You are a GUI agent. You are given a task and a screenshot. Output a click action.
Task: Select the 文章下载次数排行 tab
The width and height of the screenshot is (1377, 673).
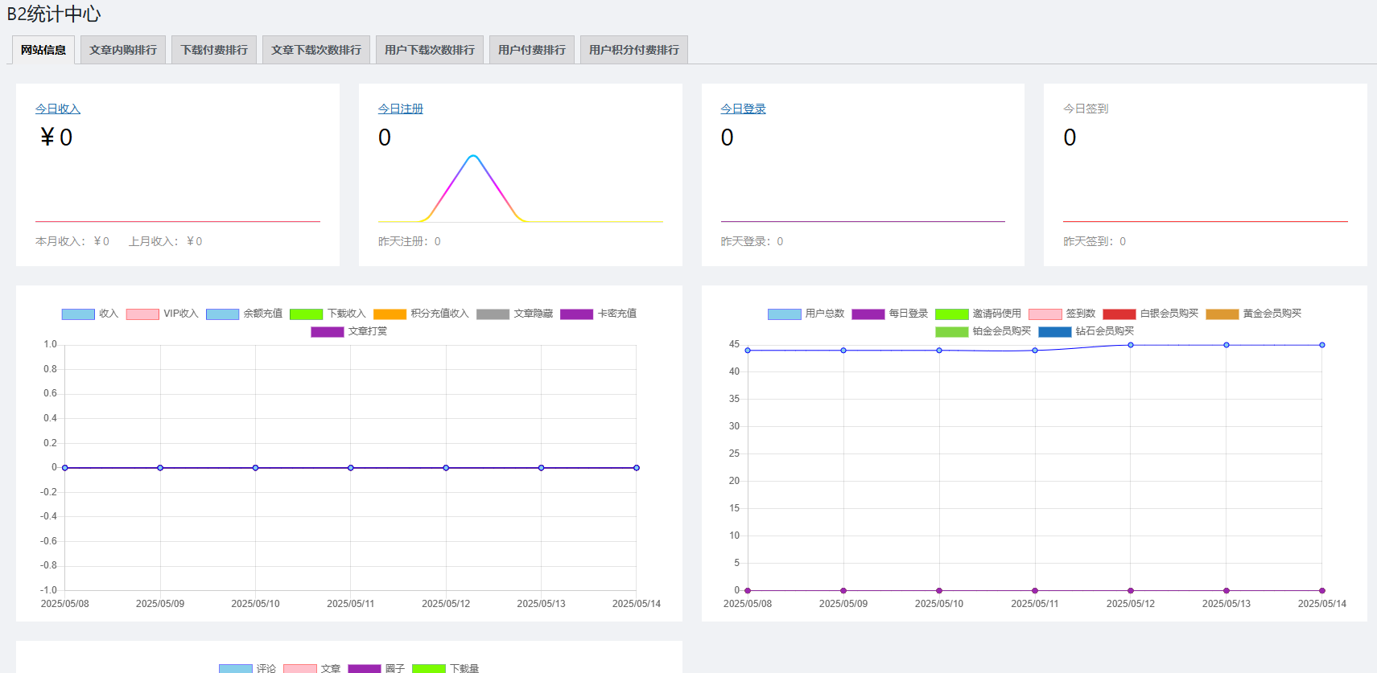pos(315,50)
